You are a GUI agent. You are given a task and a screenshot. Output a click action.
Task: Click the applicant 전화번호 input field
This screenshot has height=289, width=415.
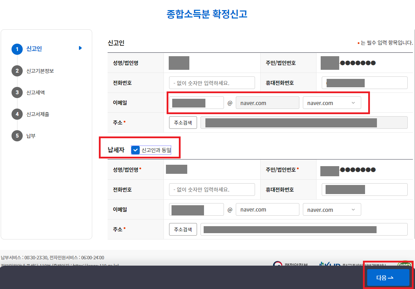pos(212,83)
